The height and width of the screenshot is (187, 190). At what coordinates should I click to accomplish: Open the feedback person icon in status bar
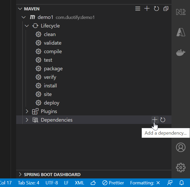pyautogui.click(x=170, y=183)
